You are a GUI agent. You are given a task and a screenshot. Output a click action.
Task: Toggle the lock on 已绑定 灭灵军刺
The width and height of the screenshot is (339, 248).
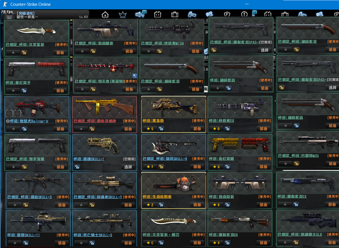pyautogui.click(x=24, y=53)
